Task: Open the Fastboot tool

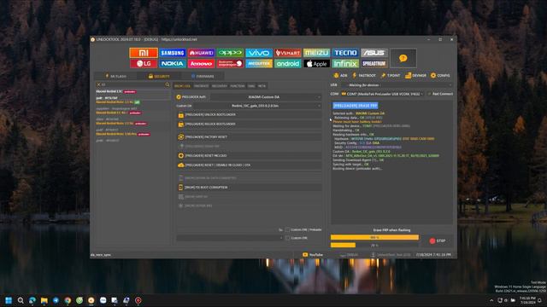Action: (x=364, y=75)
